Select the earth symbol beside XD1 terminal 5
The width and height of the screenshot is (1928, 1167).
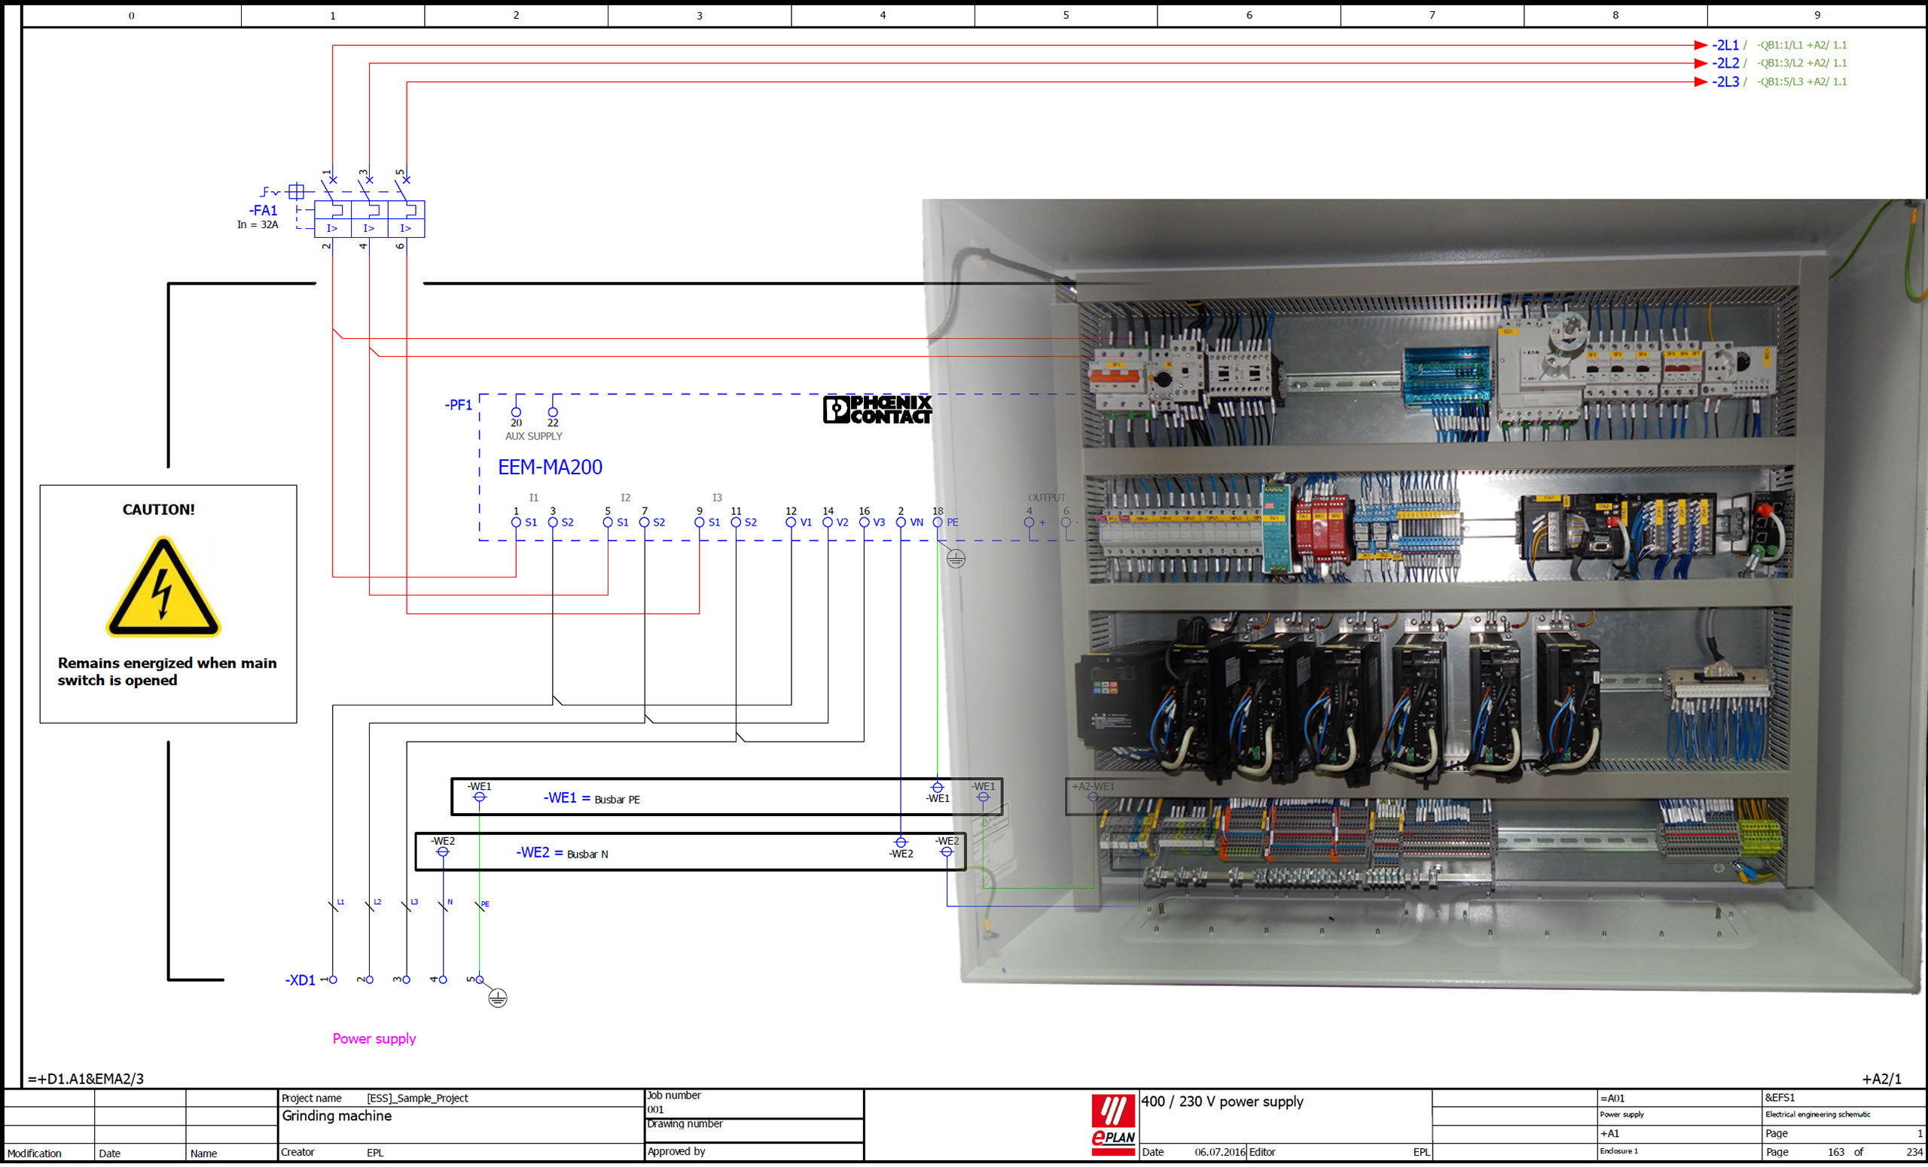tap(498, 998)
